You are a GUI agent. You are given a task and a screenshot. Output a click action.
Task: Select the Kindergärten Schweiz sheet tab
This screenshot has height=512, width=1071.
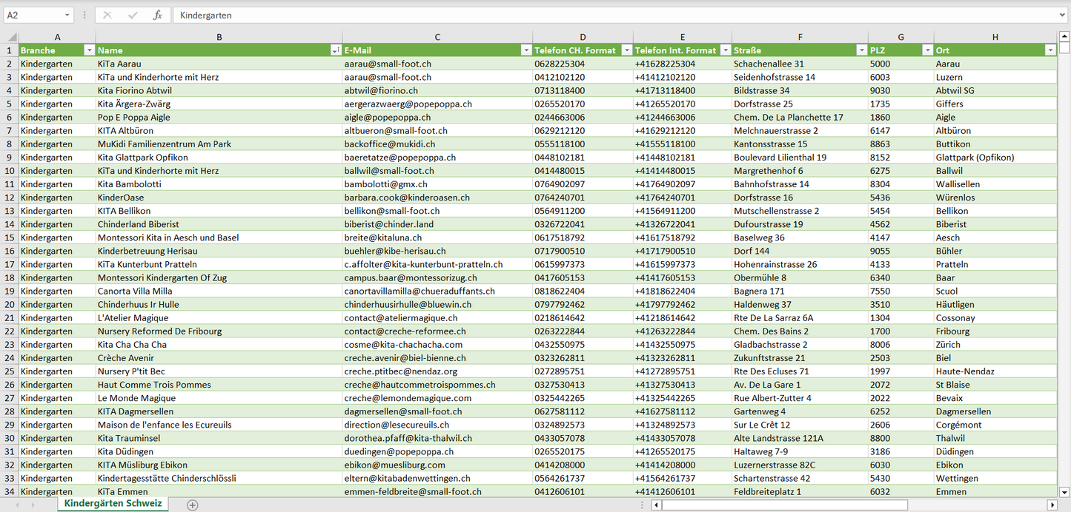(x=113, y=504)
